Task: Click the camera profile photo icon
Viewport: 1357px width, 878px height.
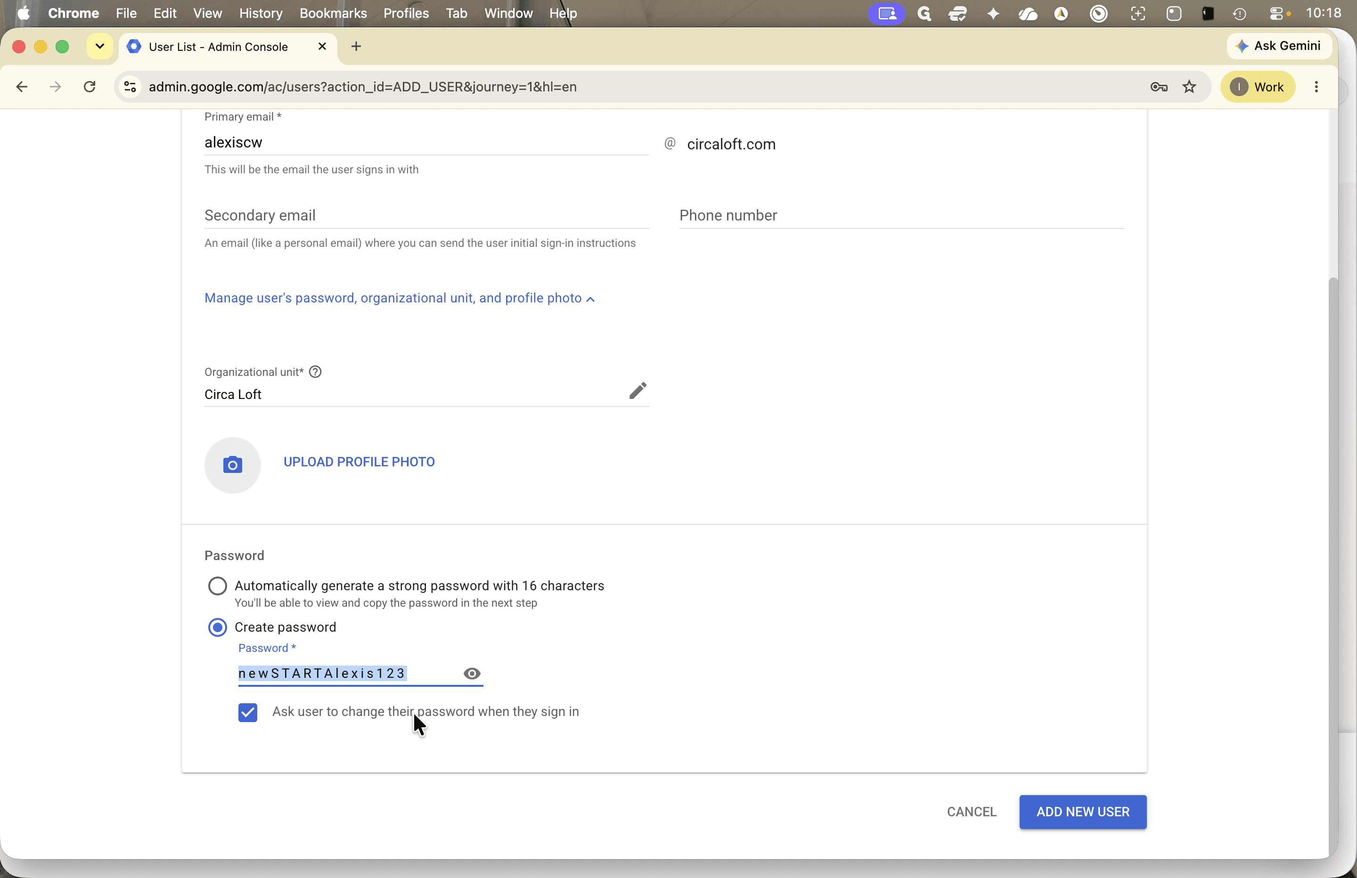Action: [233, 464]
